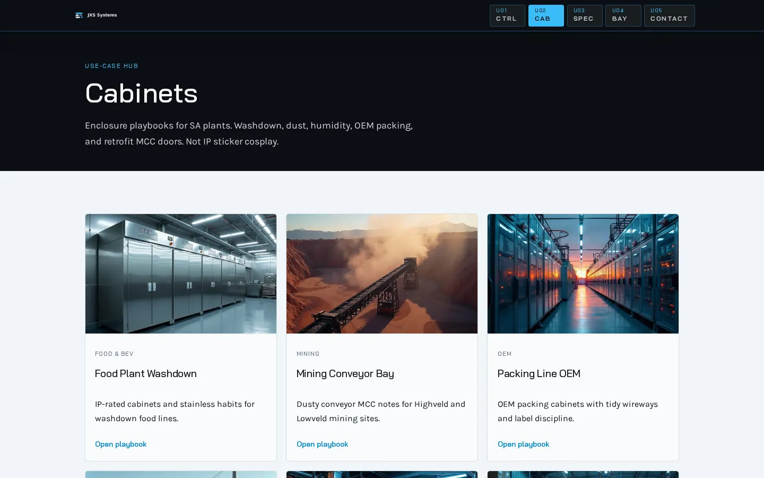The image size is (764, 478).
Task: Click the Dusty conveyor MCC notes description
Action: tap(381, 411)
